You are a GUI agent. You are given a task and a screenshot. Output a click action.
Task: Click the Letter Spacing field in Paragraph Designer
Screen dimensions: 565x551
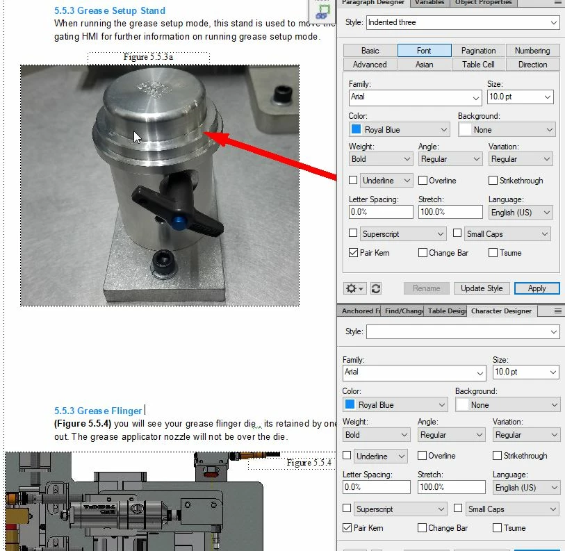coord(381,212)
